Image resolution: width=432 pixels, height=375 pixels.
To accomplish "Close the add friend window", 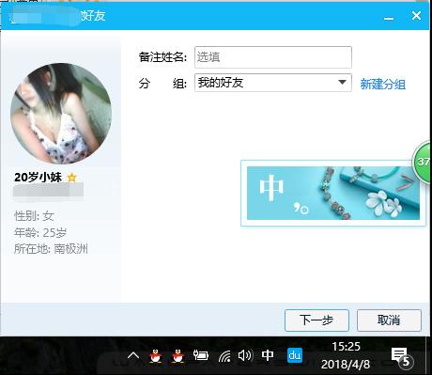I will click(416, 15).
